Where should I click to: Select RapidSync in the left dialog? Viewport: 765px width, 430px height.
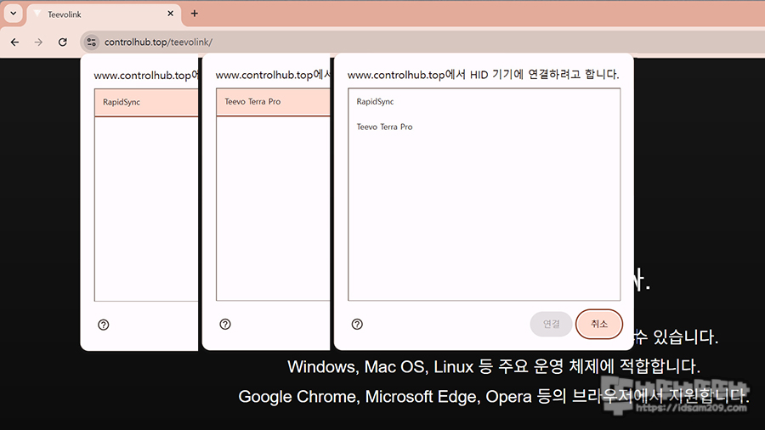[x=146, y=102]
